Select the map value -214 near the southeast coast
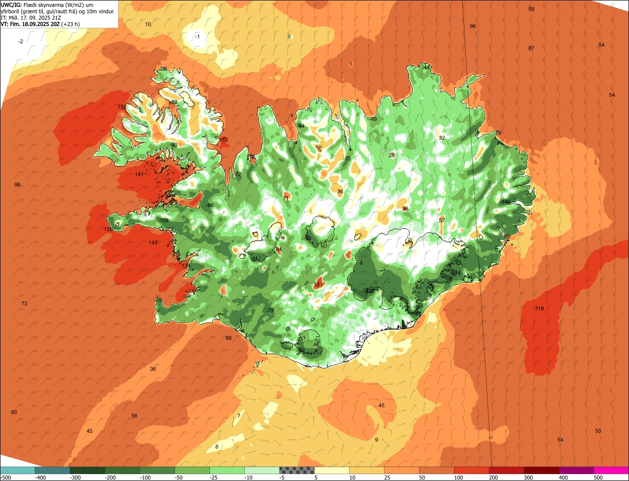 point(456,272)
